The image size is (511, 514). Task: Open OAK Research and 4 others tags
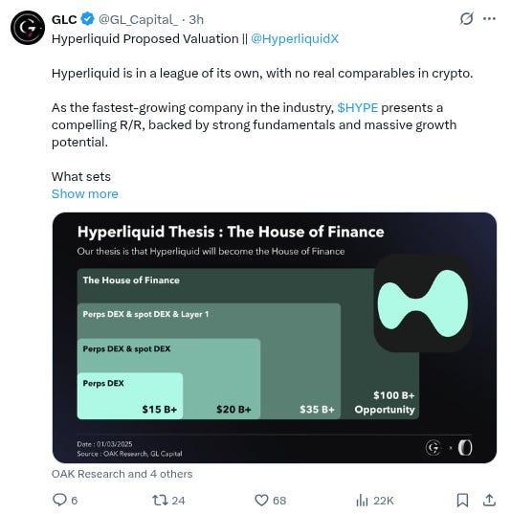pyautogui.click(x=122, y=474)
